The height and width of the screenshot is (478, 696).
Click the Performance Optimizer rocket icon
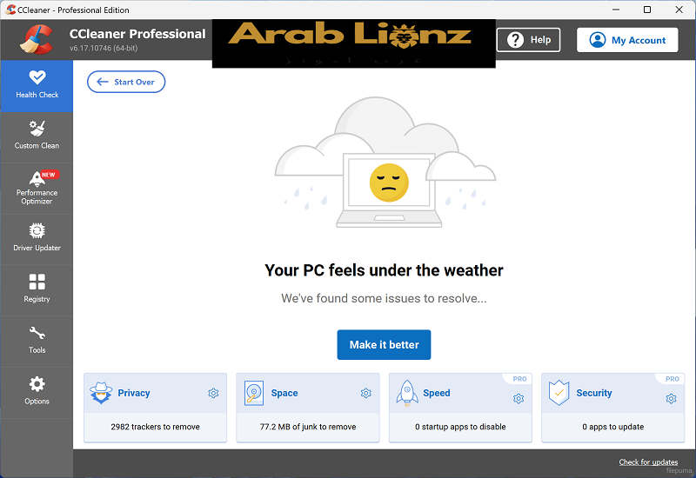pos(37,179)
